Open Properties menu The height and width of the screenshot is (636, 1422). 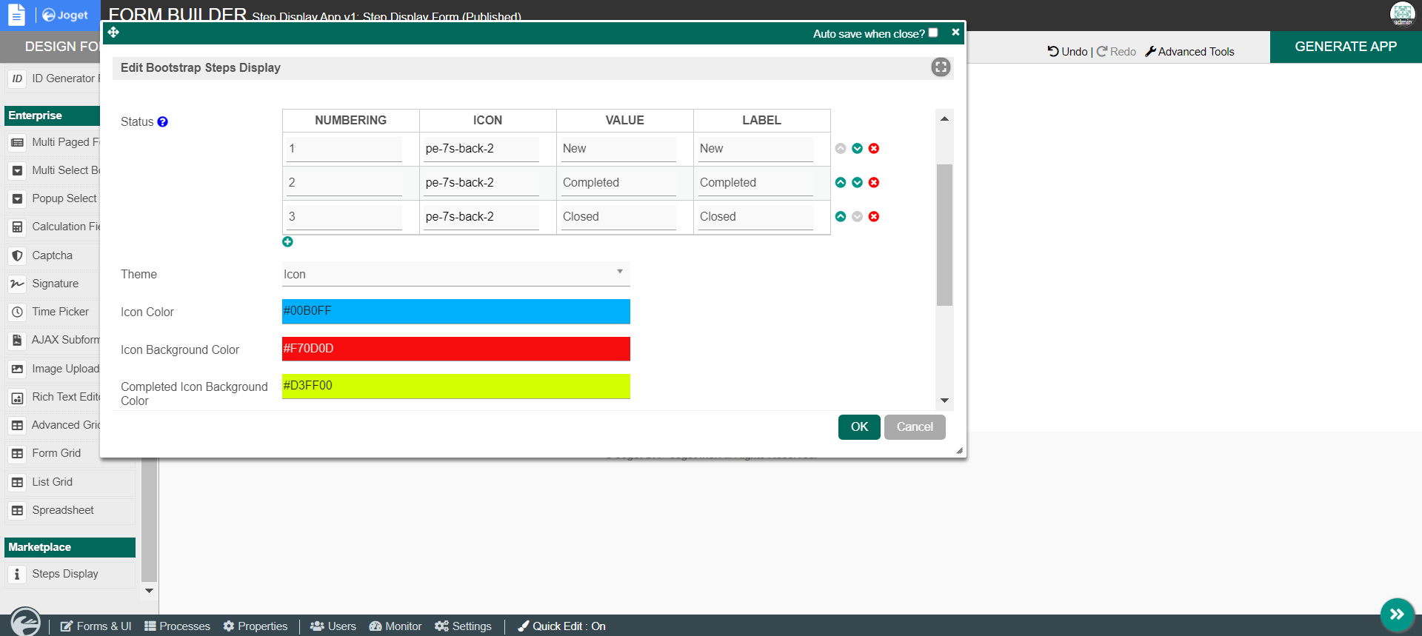tap(255, 626)
